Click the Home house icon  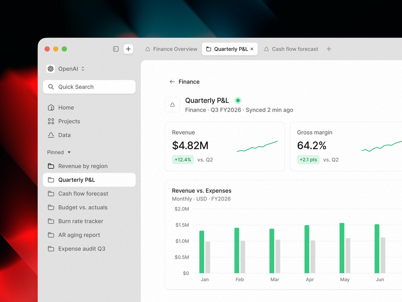click(51, 108)
